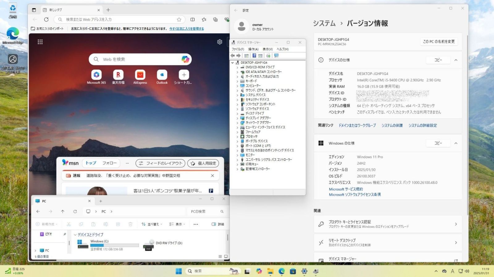Expand the Keyboard node in Device Manager

[237, 81]
